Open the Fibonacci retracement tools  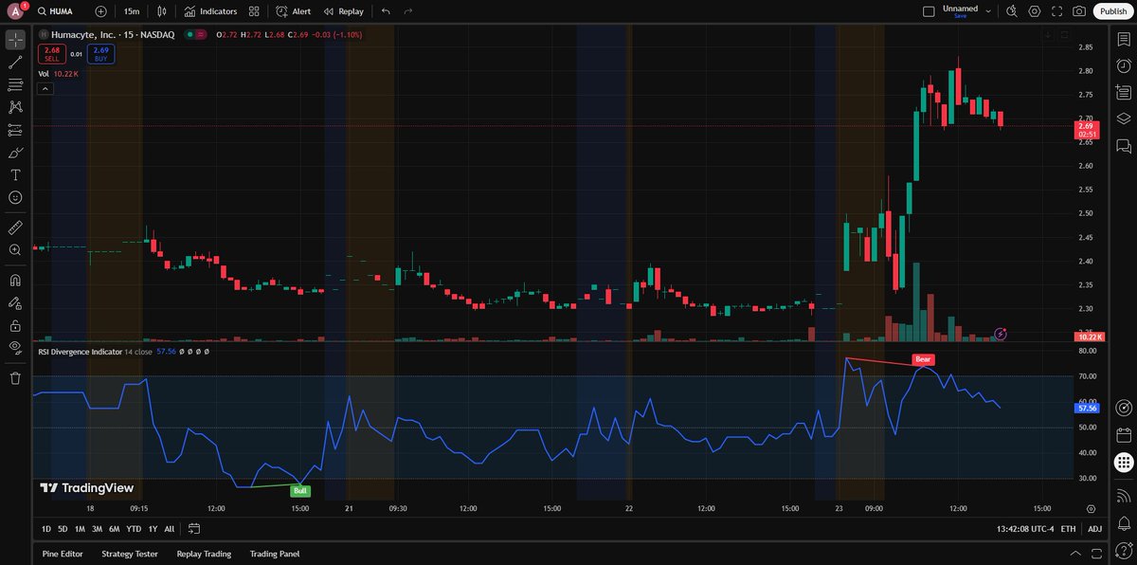click(15, 85)
